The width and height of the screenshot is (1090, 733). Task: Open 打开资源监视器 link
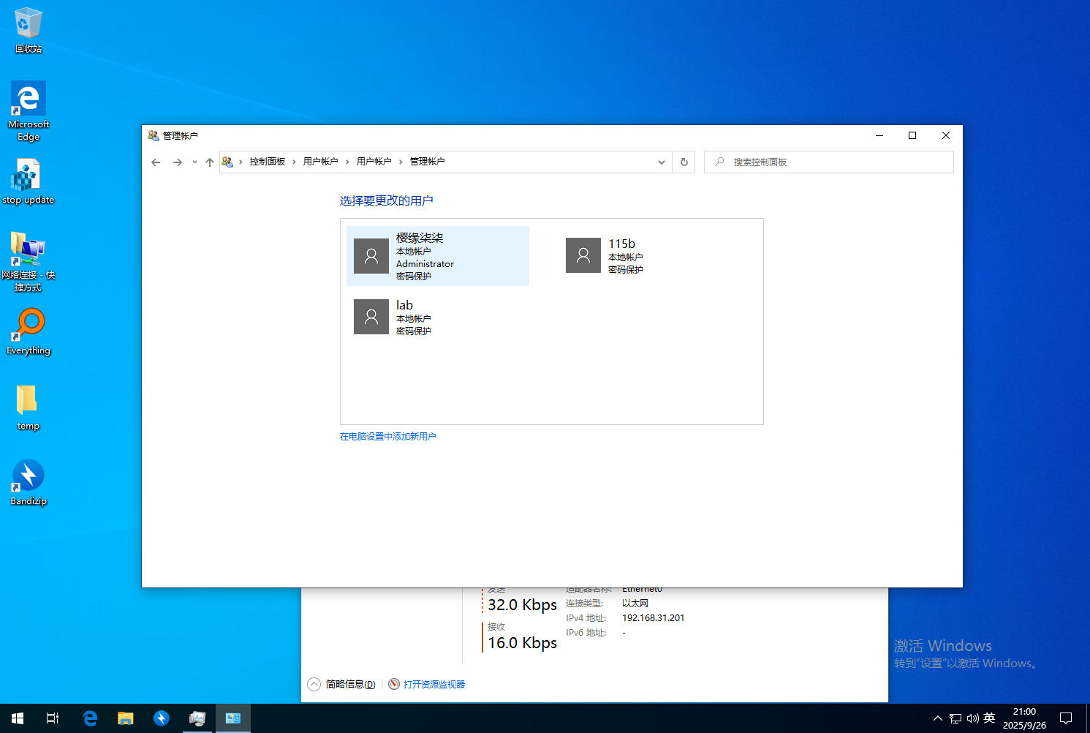(434, 685)
